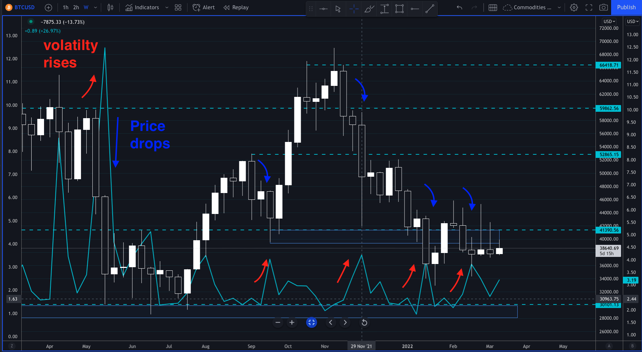Open the inner USD currency dropdown

609,21
